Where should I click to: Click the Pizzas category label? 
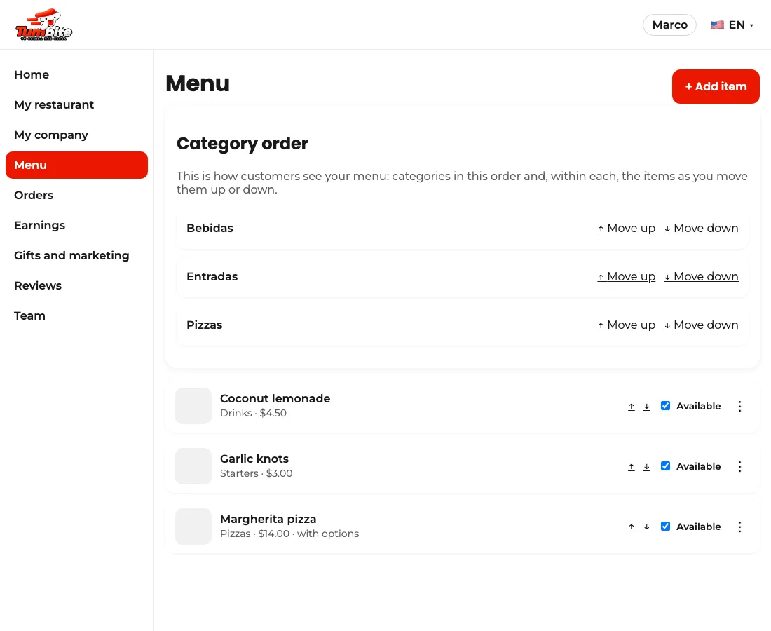pos(205,325)
